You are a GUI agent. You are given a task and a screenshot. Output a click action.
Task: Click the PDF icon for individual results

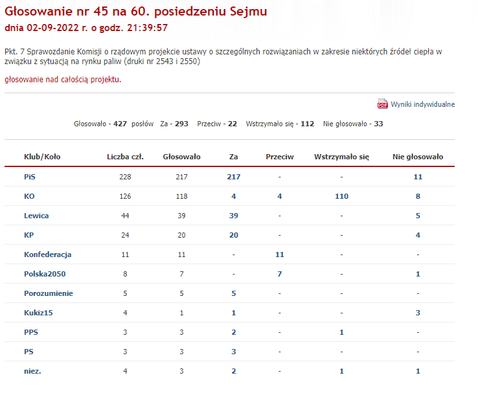pos(382,104)
